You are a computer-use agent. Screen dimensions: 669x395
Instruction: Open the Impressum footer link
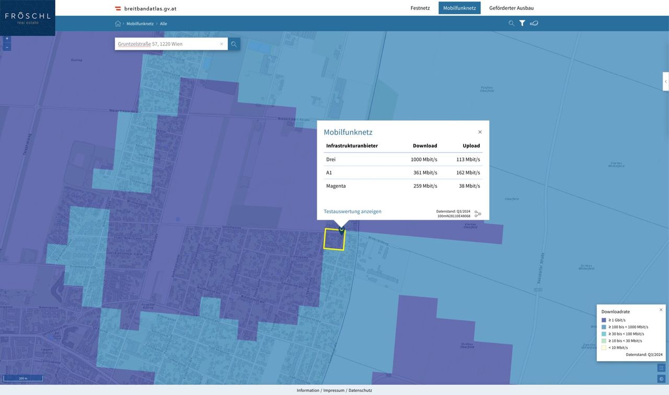[x=334, y=390]
